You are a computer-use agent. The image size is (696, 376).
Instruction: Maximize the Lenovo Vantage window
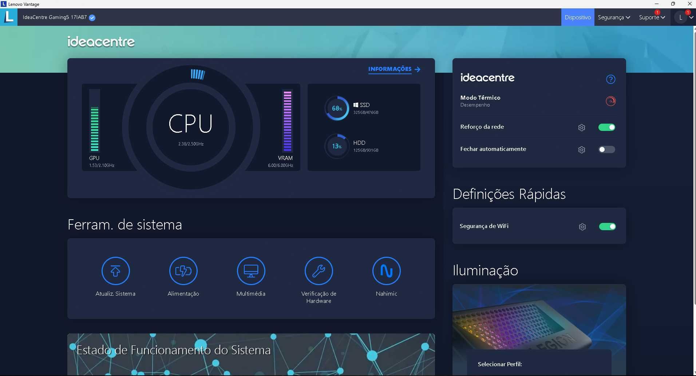pyautogui.click(x=673, y=4)
